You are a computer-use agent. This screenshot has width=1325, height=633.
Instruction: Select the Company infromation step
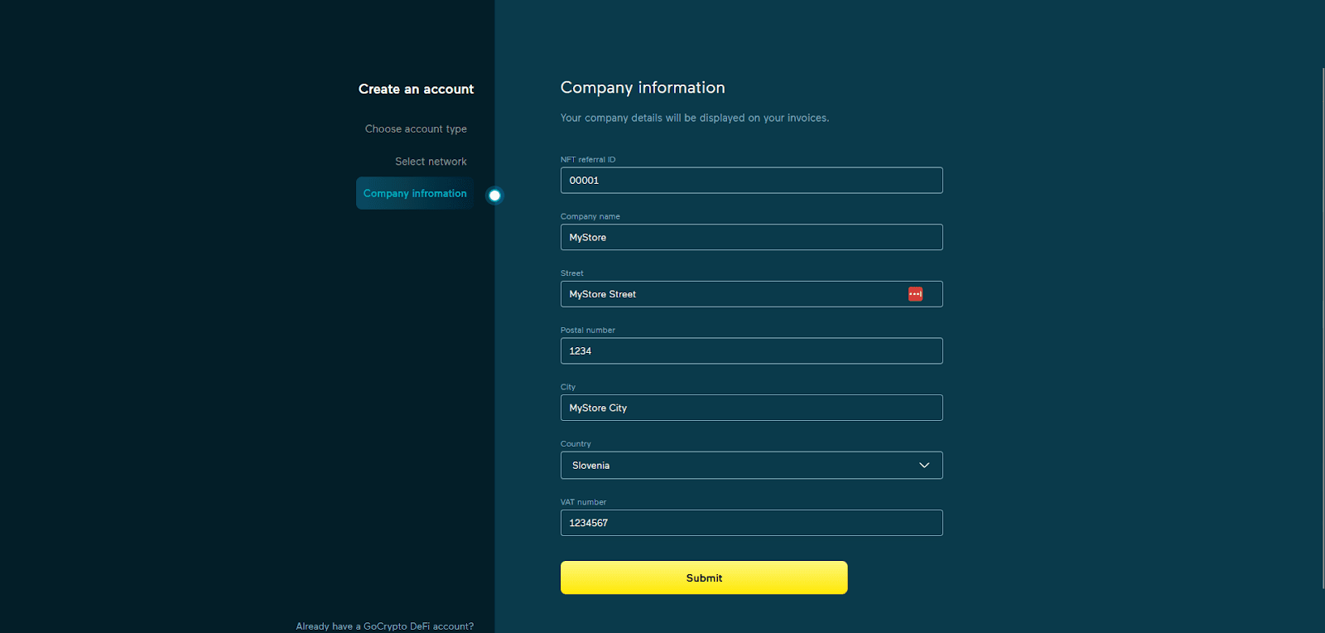tap(415, 193)
